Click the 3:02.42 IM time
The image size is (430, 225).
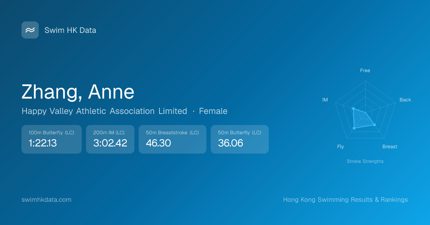pos(110,143)
